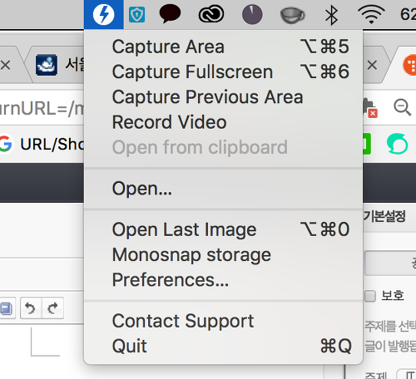Click the coffee cup menu bar icon

coord(292,16)
